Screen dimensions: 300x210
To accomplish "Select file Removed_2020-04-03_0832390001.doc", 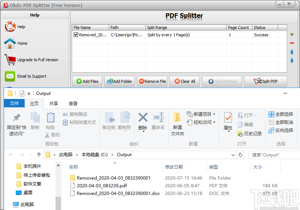I will (115, 194).
